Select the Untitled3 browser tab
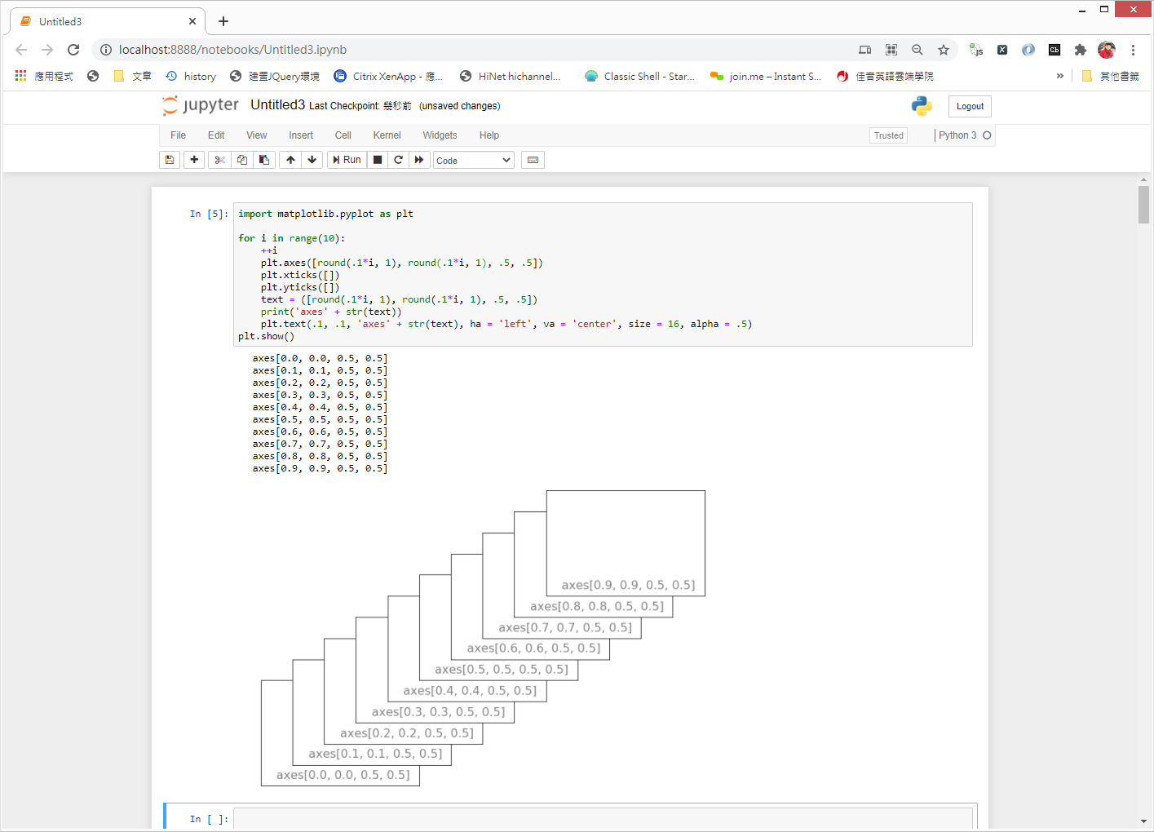The image size is (1154, 832). coord(106,21)
